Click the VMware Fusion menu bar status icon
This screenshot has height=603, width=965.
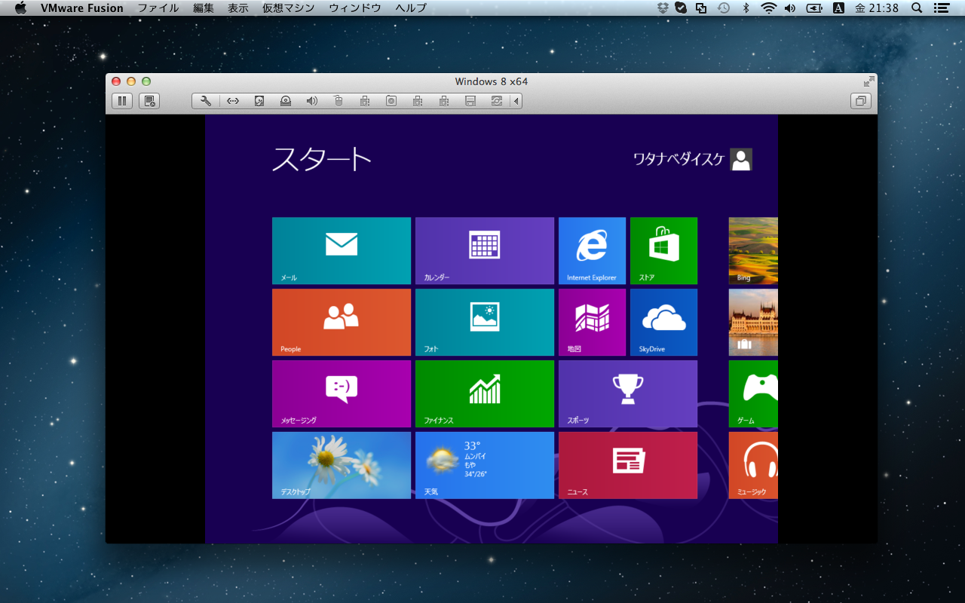point(702,8)
